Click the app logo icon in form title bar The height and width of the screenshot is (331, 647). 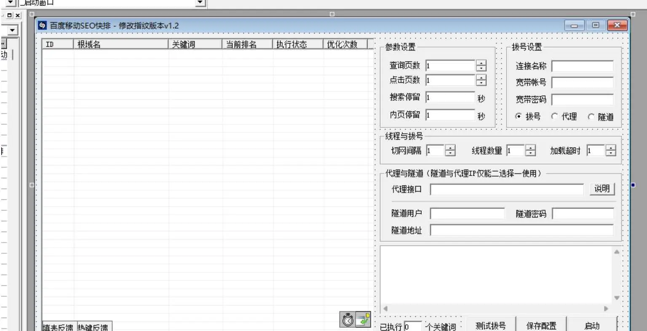click(x=42, y=25)
